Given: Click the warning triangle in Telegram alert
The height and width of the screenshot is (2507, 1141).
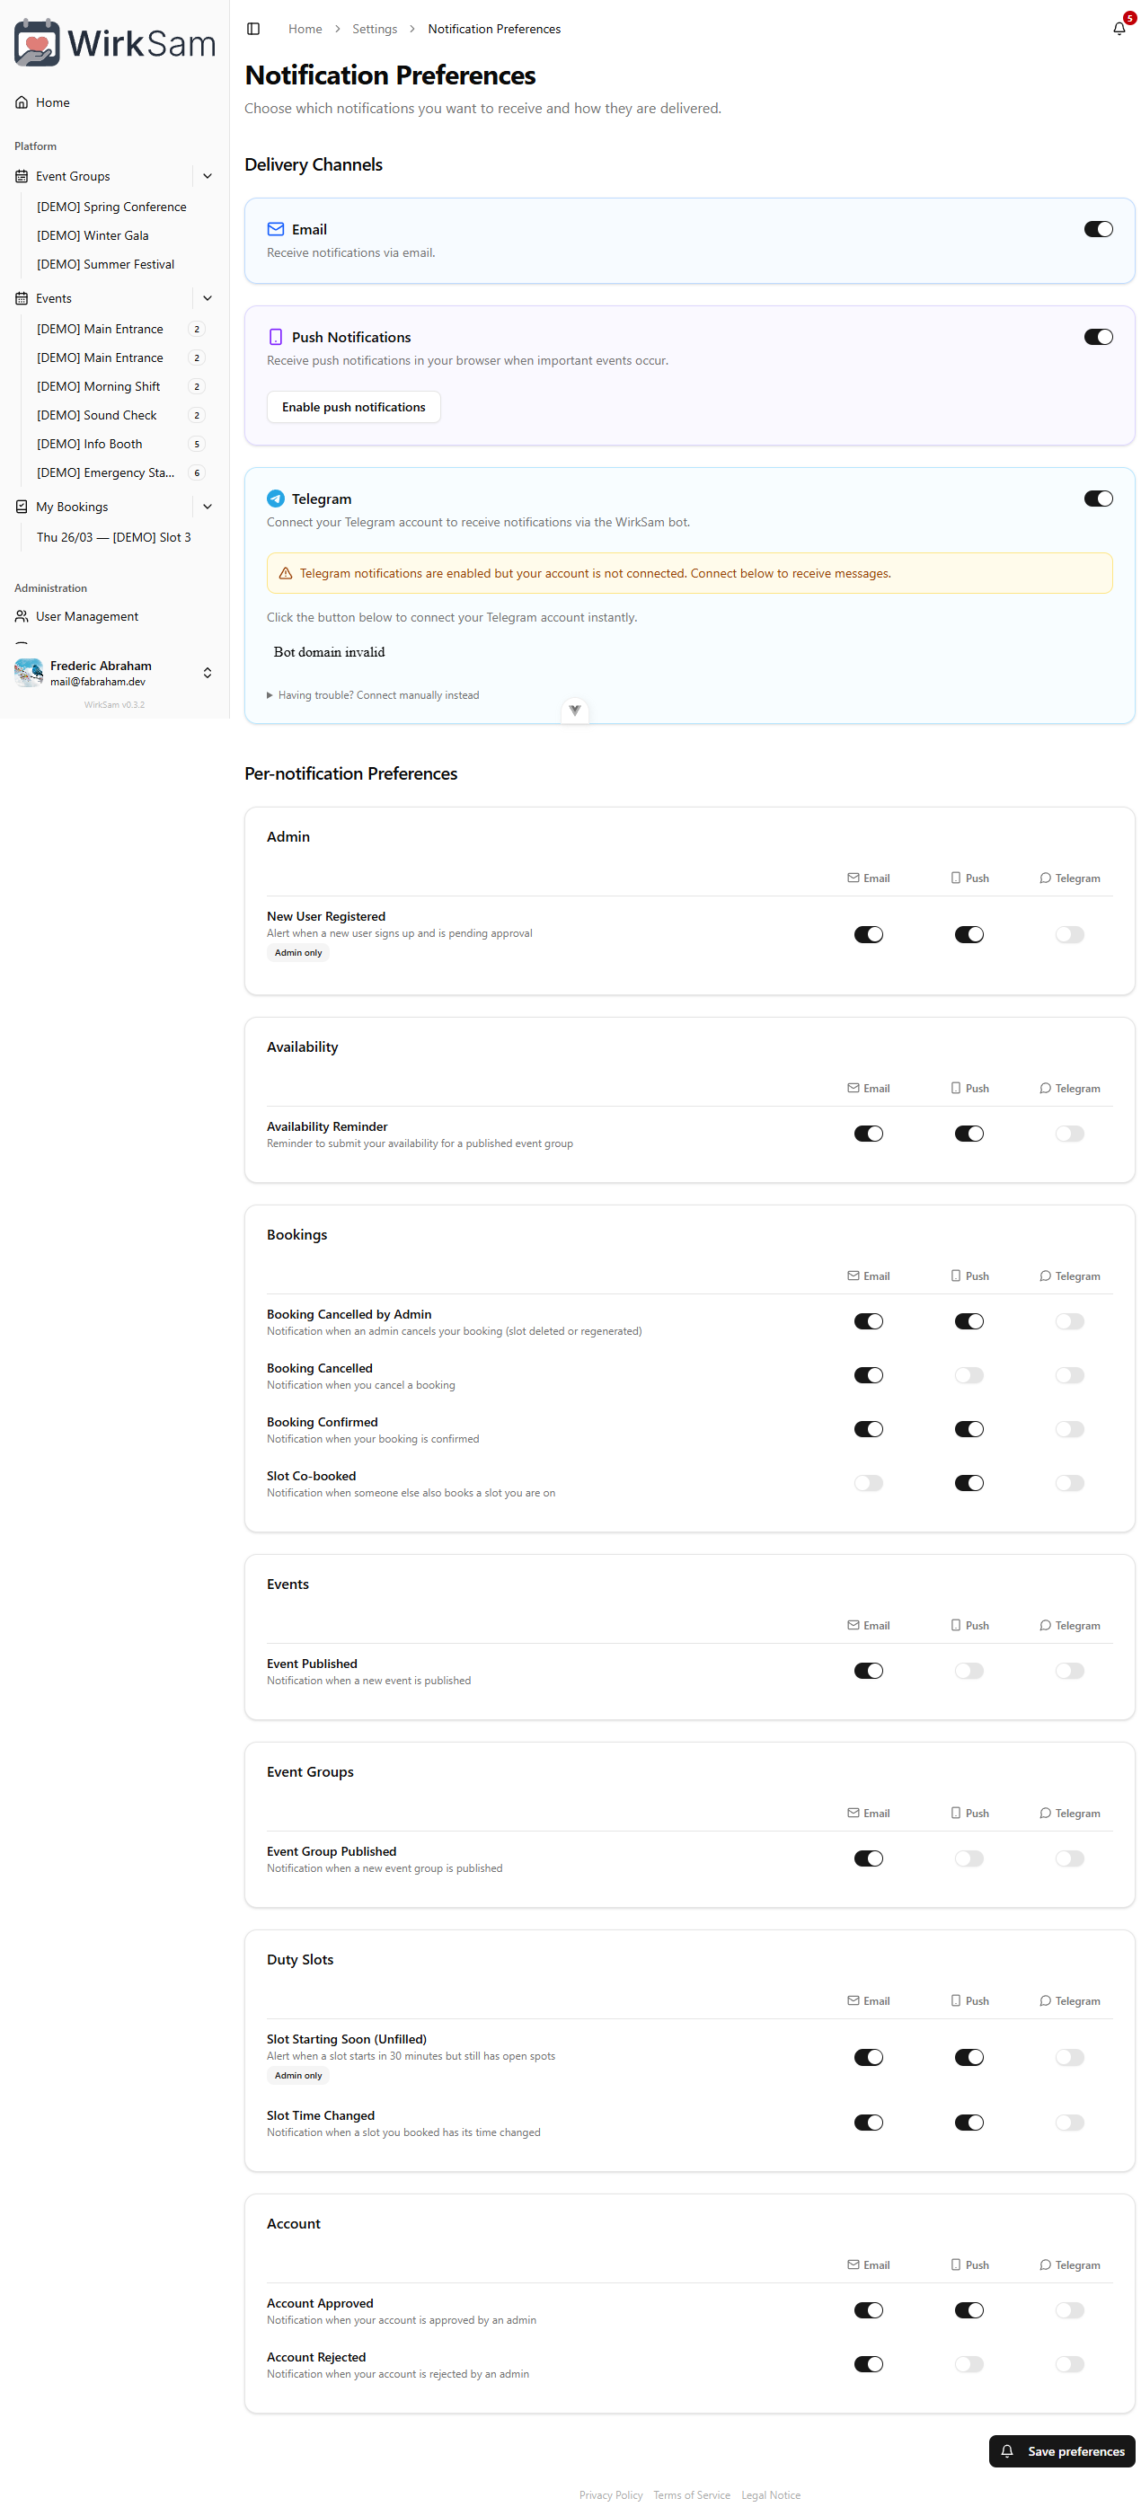Looking at the screenshot, I should point(287,574).
